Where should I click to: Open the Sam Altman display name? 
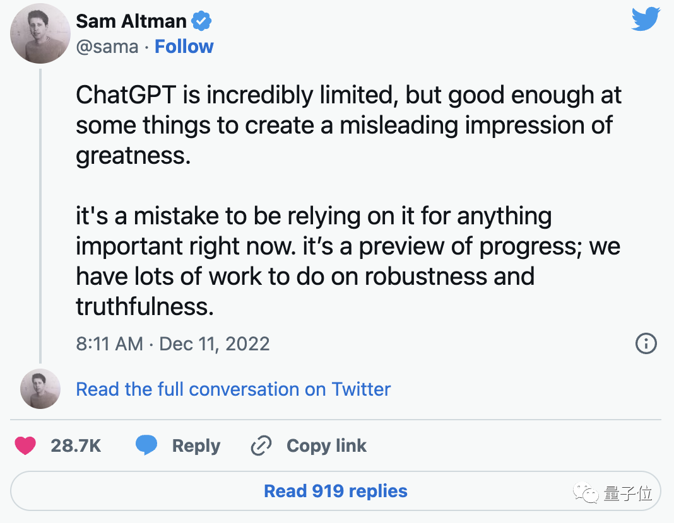coord(131,21)
